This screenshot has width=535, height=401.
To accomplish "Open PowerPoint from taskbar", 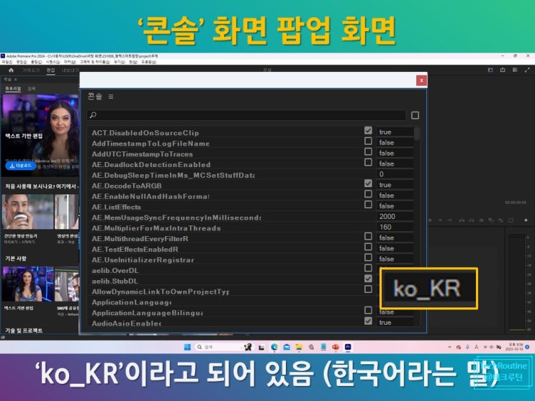I will tap(336, 347).
